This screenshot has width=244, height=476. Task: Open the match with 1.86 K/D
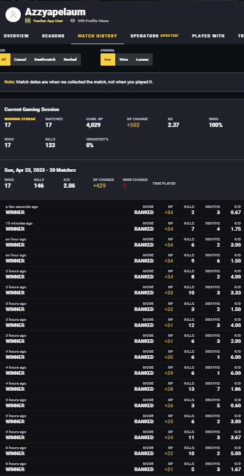point(122,386)
